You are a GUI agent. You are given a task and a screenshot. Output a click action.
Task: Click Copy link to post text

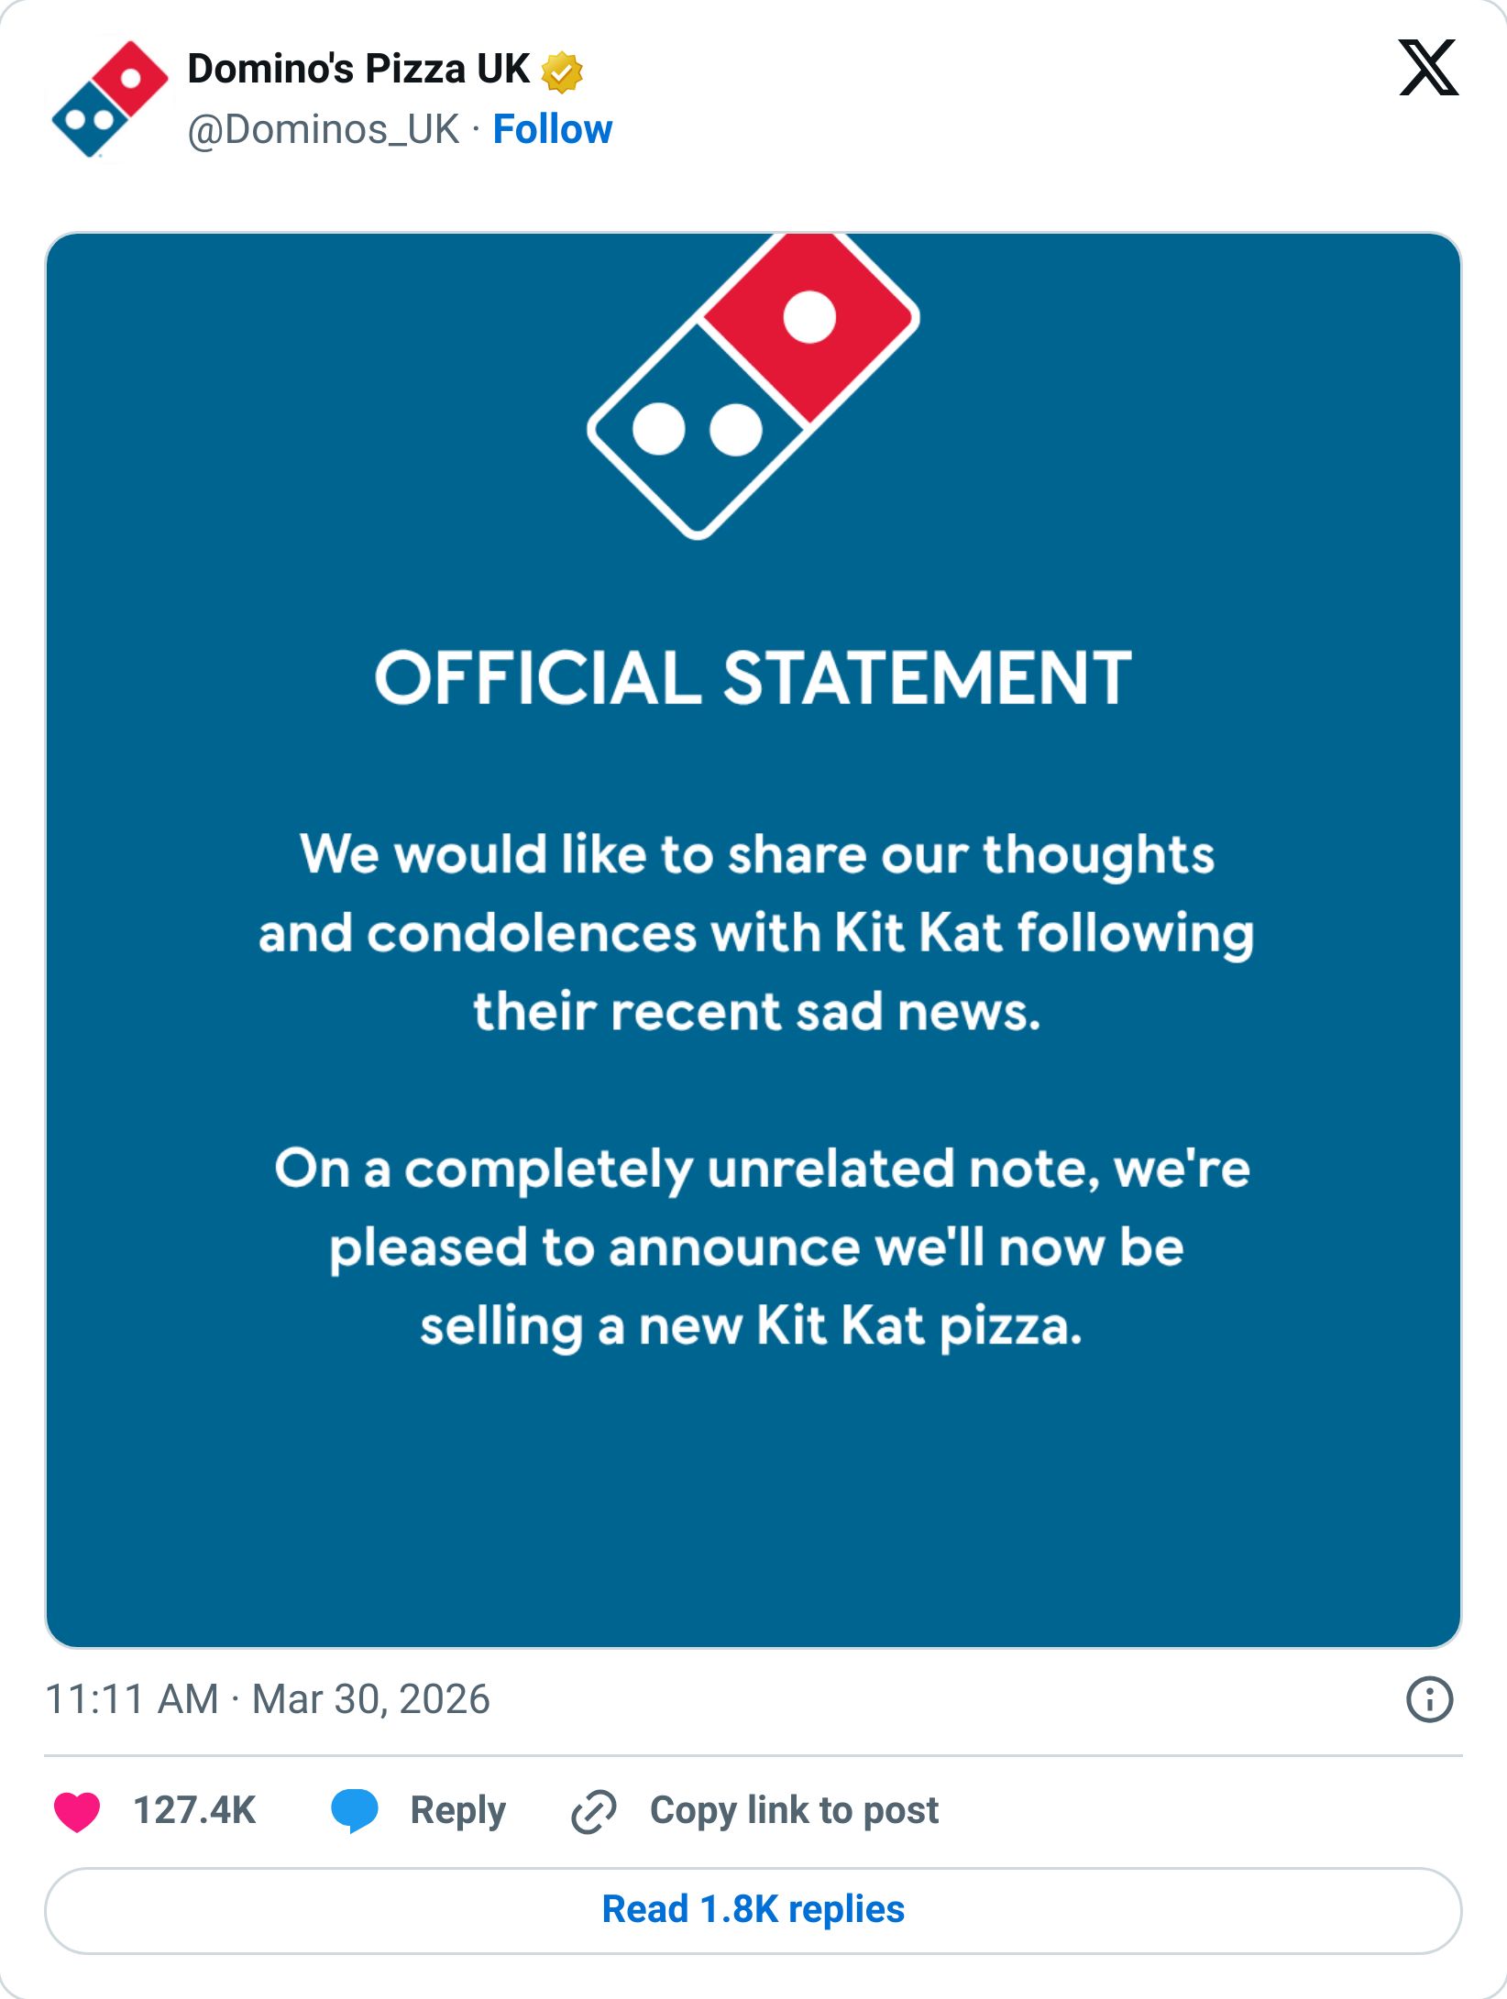pyautogui.click(x=792, y=1809)
